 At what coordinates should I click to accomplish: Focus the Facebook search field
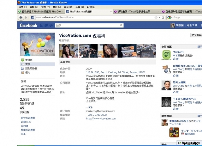[87, 25]
